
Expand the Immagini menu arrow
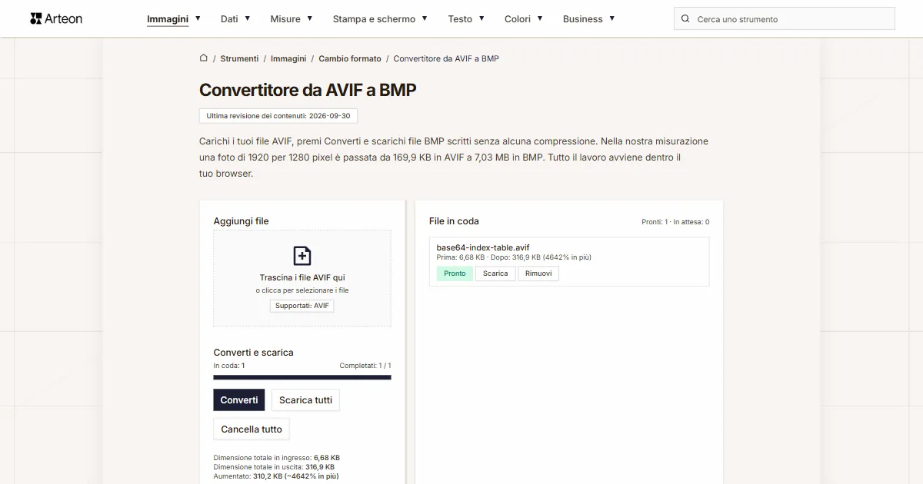click(198, 18)
